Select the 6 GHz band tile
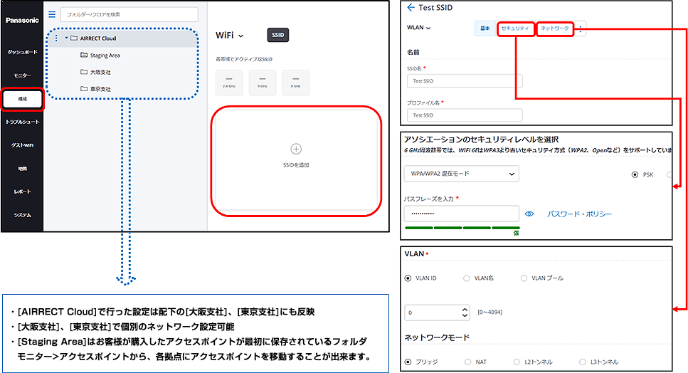 pyautogui.click(x=296, y=83)
